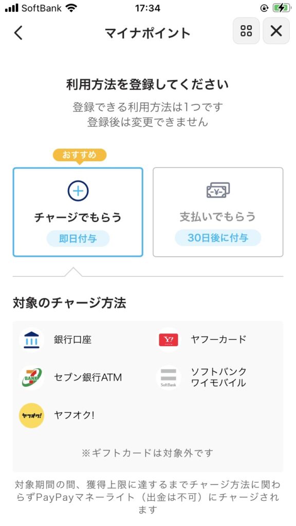Click the おすすめ recommended tag
Viewport: 296px width, 526px height.
(80, 155)
